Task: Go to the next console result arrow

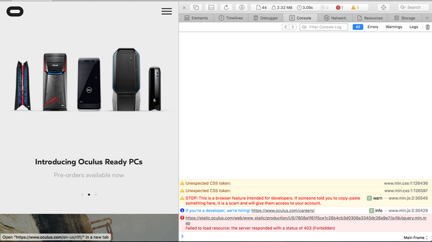Action: point(292,27)
